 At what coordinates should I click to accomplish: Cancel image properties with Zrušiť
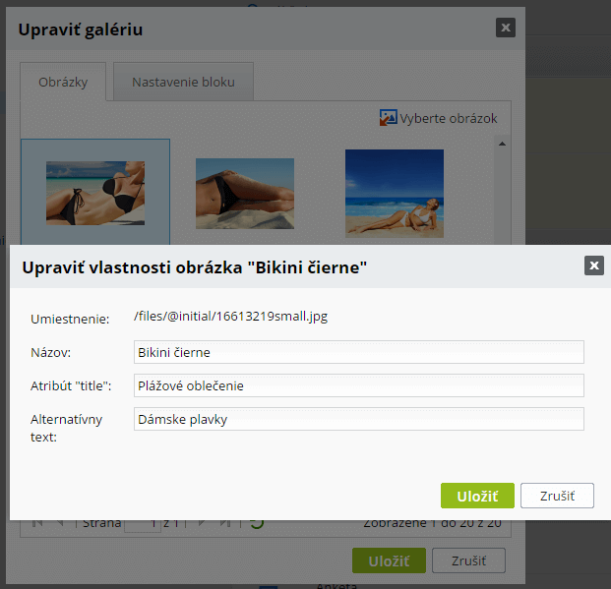pos(557,496)
